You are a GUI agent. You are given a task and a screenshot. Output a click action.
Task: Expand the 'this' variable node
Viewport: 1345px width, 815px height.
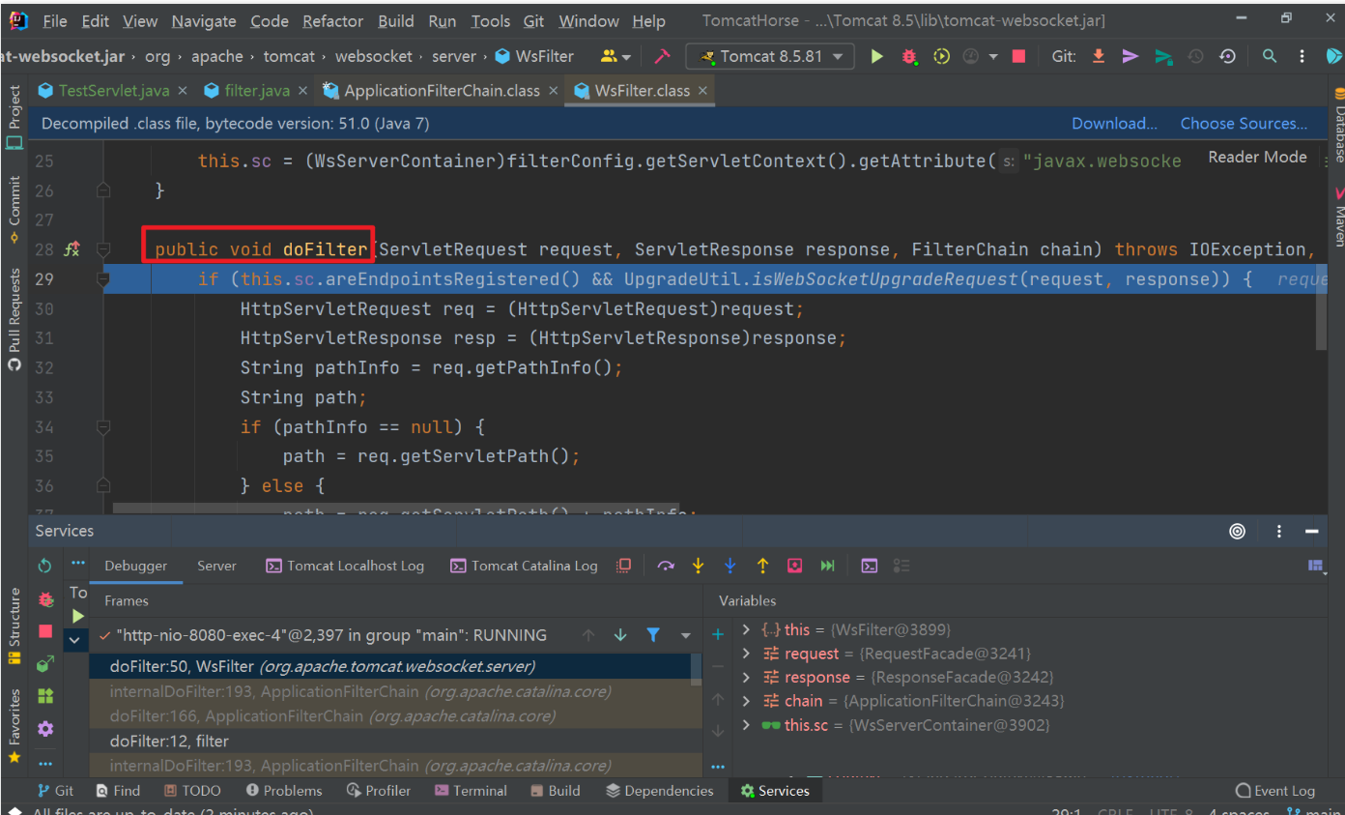746,629
